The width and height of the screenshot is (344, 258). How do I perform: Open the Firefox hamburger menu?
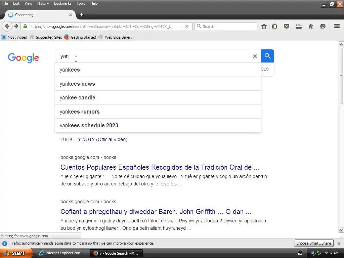pyautogui.click(x=337, y=26)
